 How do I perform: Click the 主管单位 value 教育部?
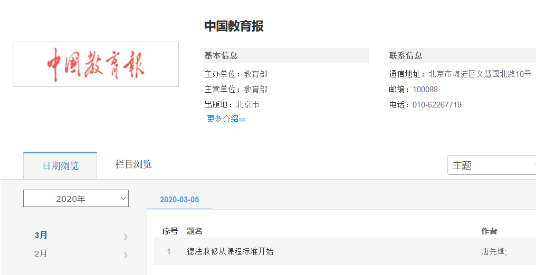pyautogui.click(x=256, y=89)
